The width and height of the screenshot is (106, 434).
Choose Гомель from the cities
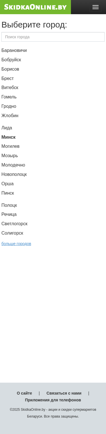point(9,97)
